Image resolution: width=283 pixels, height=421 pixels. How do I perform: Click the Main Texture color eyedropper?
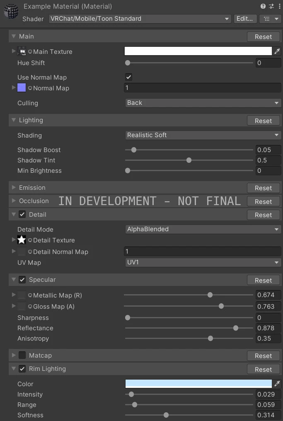[277, 51]
